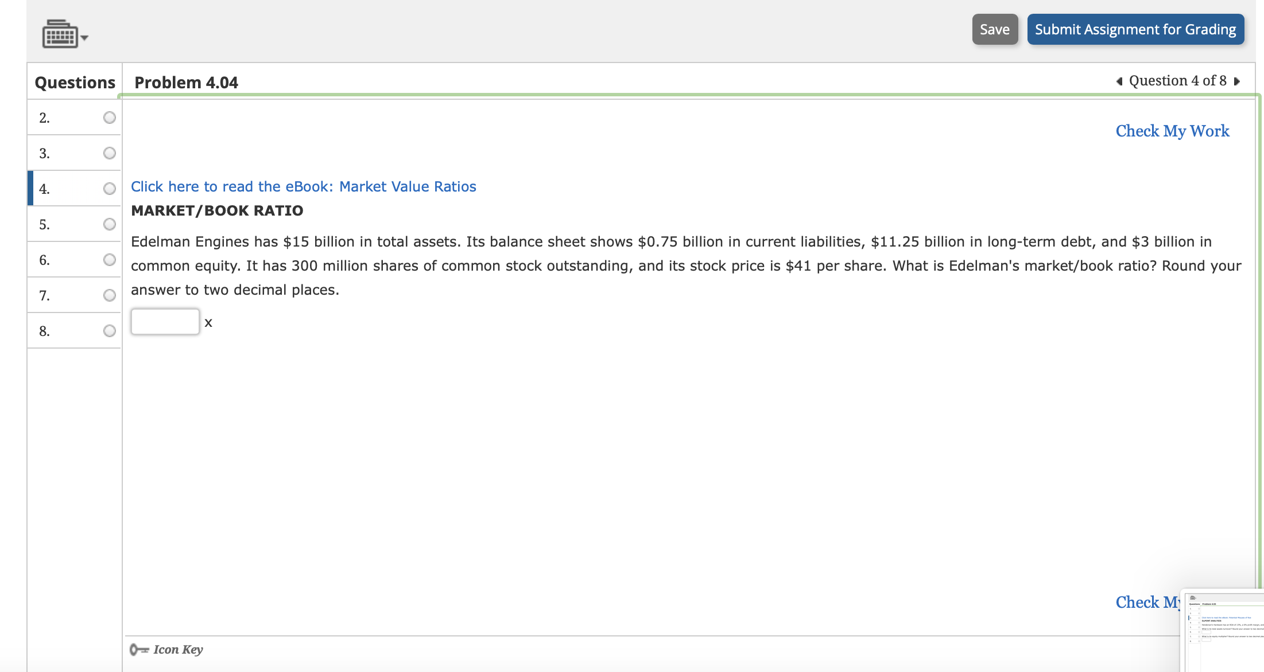Go to previous question arrow
The height and width of the screenshot is (672, 1264).
pyautogui.click(x=1119, y=81)
